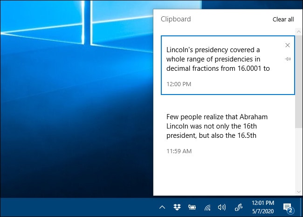303x217 pixels.
Task: Open the Dropbox tray icon
Action: click(x=177, y=207)
